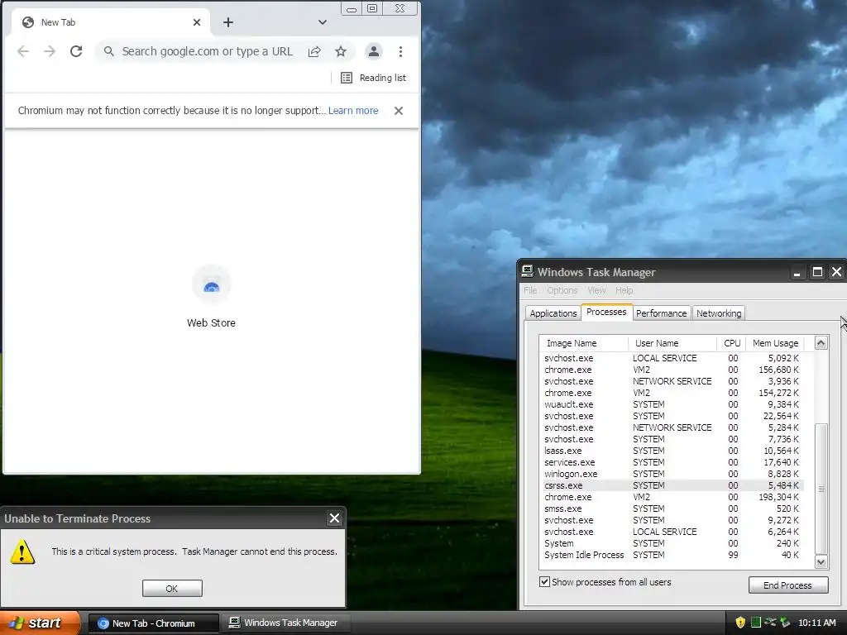847x635 pixels.
Task: Open the Chromium three-dot menu
Action: click(400, 51)
